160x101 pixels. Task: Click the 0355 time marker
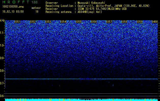pyautogui.click(x=78, y=22)
